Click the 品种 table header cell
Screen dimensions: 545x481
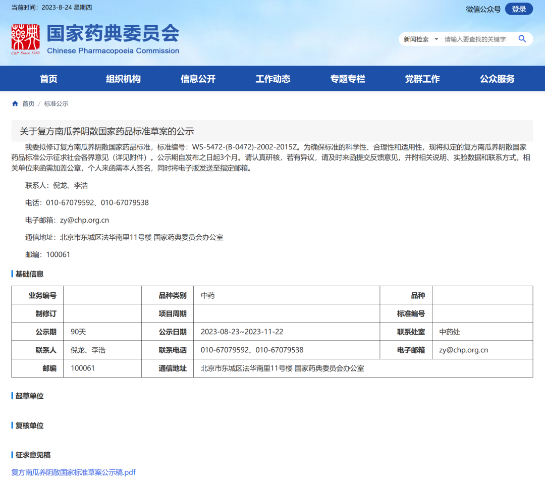click(x=406, y=295)
